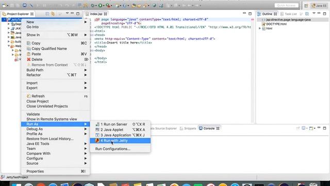Open the Import submenu
This screenshot has width=330, height=186.
[x=56, y=83]
